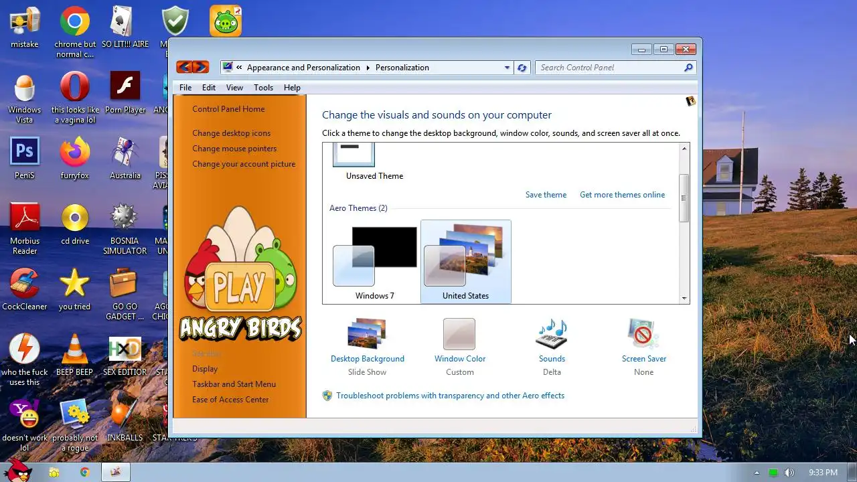Click the monitor icon in the address bar
This screenshot has width=857, height=482.
pyautogui.click(x=228, y=67)
